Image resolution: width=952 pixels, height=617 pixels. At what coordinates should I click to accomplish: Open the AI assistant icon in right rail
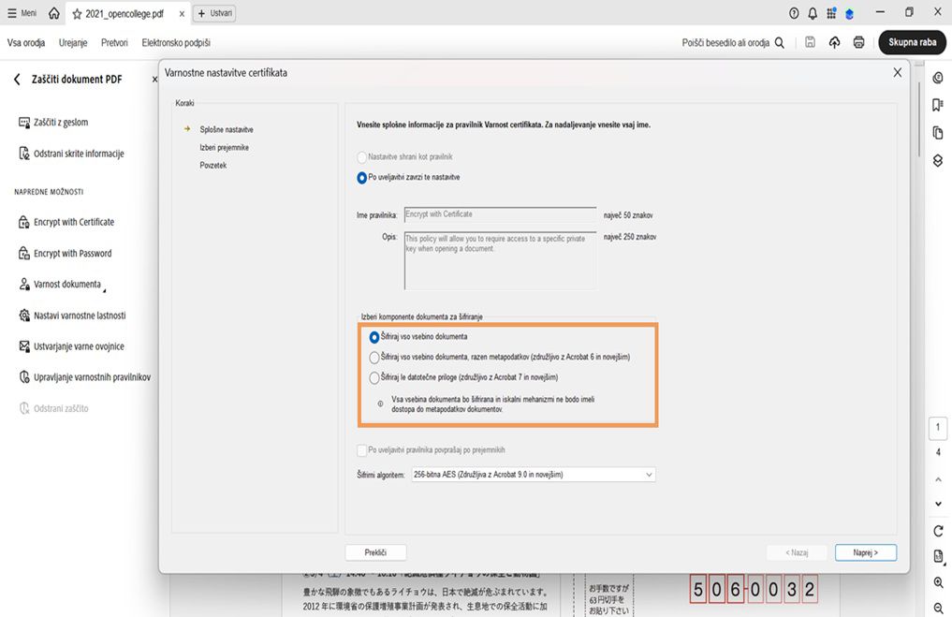[938, 78]
